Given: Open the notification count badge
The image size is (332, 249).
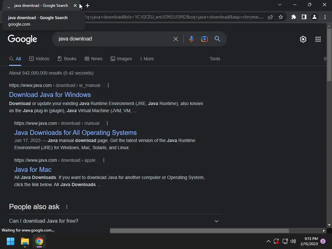Looking at the screenshot, I should click(323, 241).
